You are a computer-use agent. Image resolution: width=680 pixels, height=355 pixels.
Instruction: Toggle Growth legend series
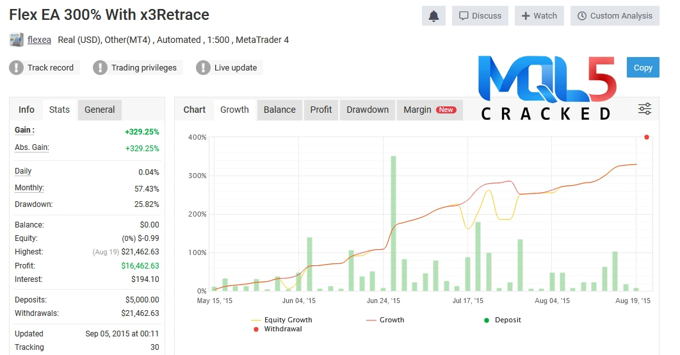[385, 320]
